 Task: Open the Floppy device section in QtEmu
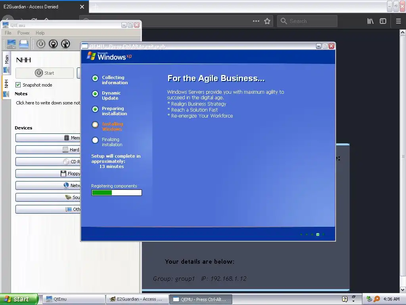click(x=48, y=174)
